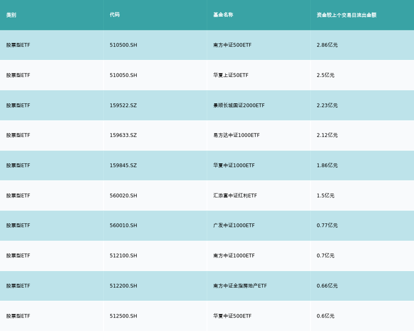Image resolution: width=414 pixels, height=331 pixels.
Task: Click the 类别 column header
Action: click(x=11, y=15)
